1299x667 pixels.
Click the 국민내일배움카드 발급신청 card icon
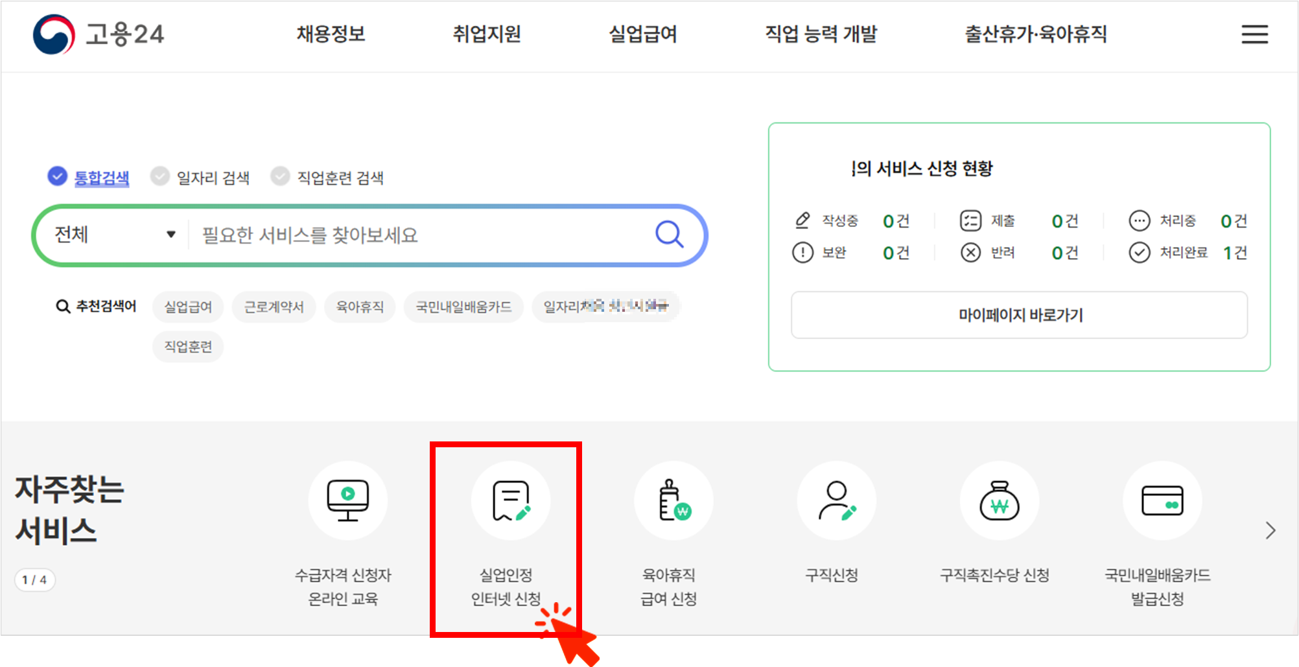[1162, 500]
